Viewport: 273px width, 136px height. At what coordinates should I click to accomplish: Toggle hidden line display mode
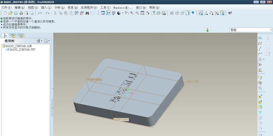177,13
